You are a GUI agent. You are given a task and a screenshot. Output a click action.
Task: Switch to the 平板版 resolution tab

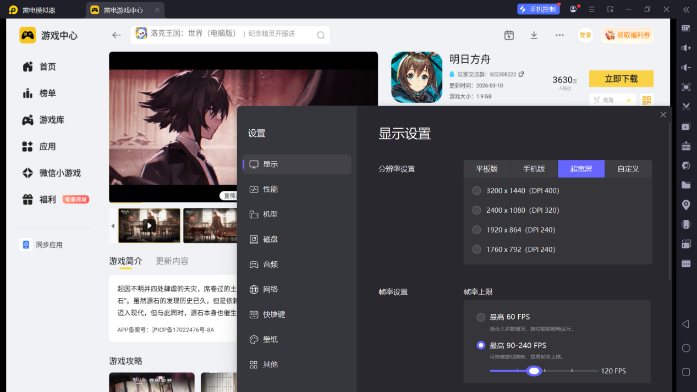(487, 169)
